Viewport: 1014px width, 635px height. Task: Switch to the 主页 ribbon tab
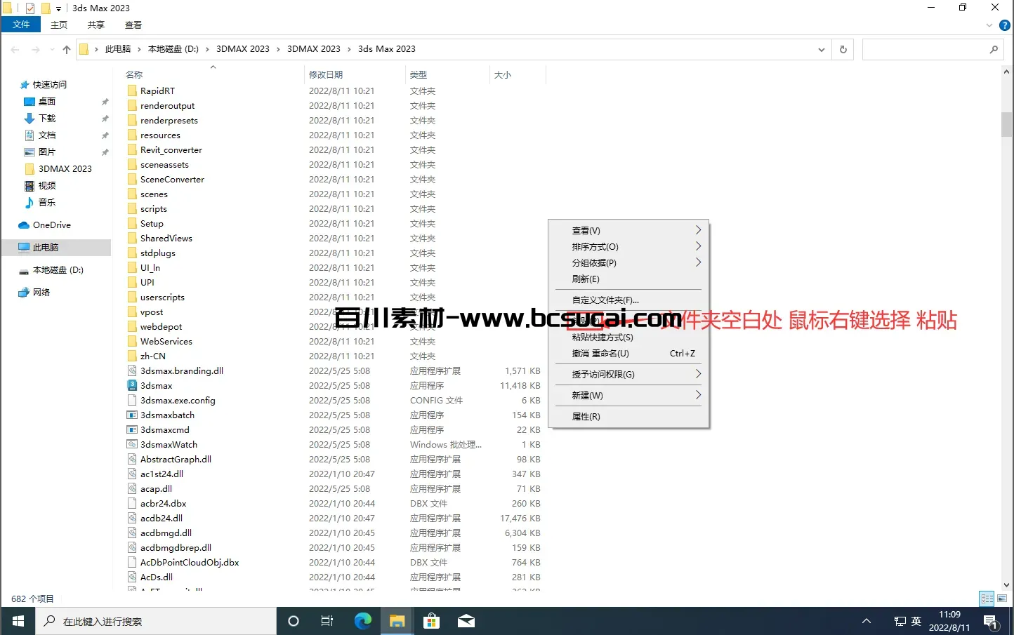pyautogui.click(x=59, y=25)
